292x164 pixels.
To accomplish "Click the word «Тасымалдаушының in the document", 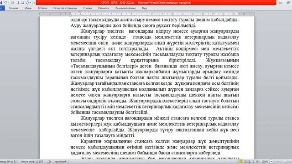I will pos(93,66).
